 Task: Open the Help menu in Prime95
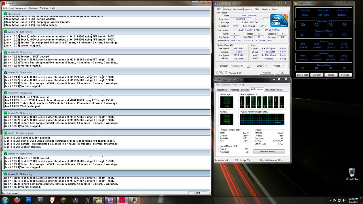pyautogui.click(x=53, y=8)
